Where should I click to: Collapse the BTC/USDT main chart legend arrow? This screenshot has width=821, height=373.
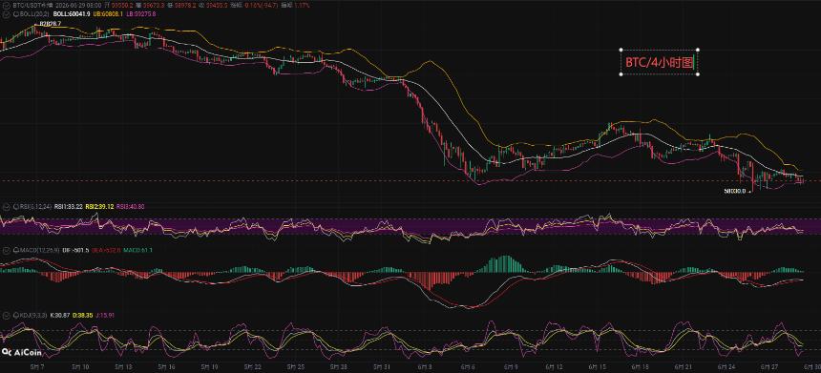coord(7,5)
